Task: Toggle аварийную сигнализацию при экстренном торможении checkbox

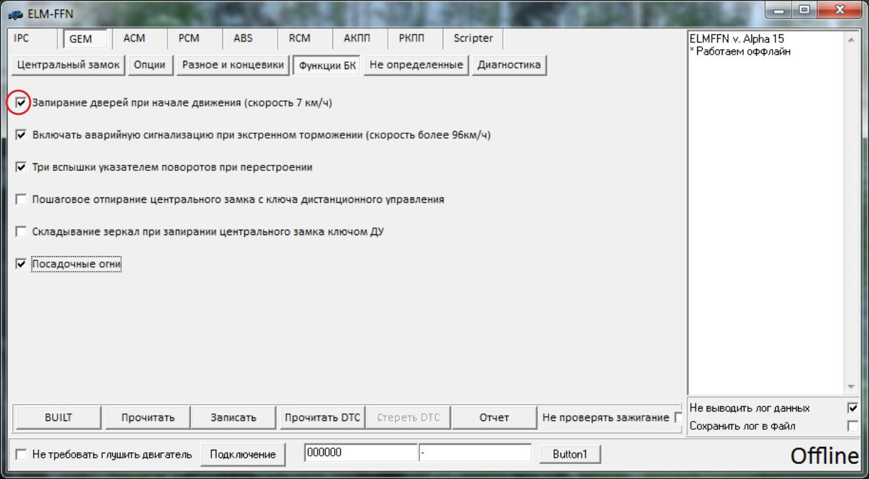Action: click(21, 135)
